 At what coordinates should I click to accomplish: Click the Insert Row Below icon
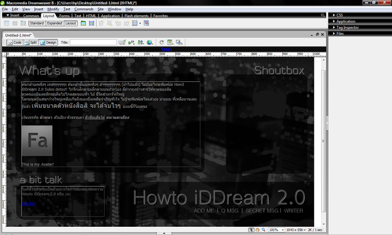pyautogui.click(x=110, y=23)
